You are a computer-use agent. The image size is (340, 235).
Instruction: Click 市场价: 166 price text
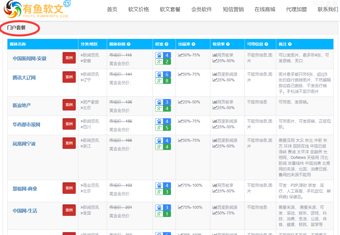click(x=121, y=141)
